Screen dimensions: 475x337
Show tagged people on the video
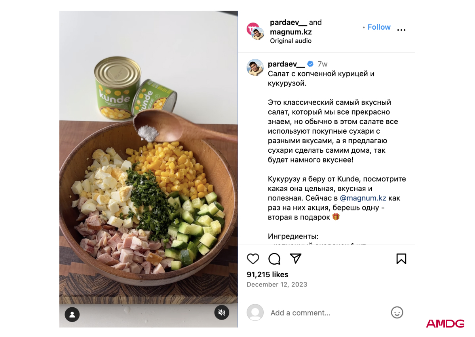coord(72,315)
